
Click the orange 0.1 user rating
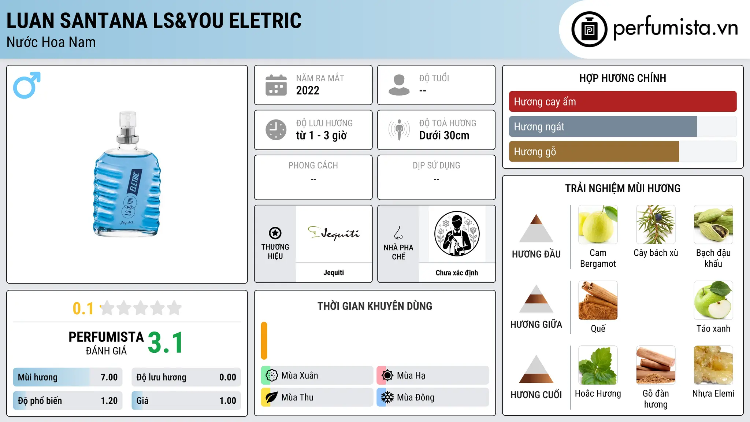pyautogui.click(x=83, y=308)
